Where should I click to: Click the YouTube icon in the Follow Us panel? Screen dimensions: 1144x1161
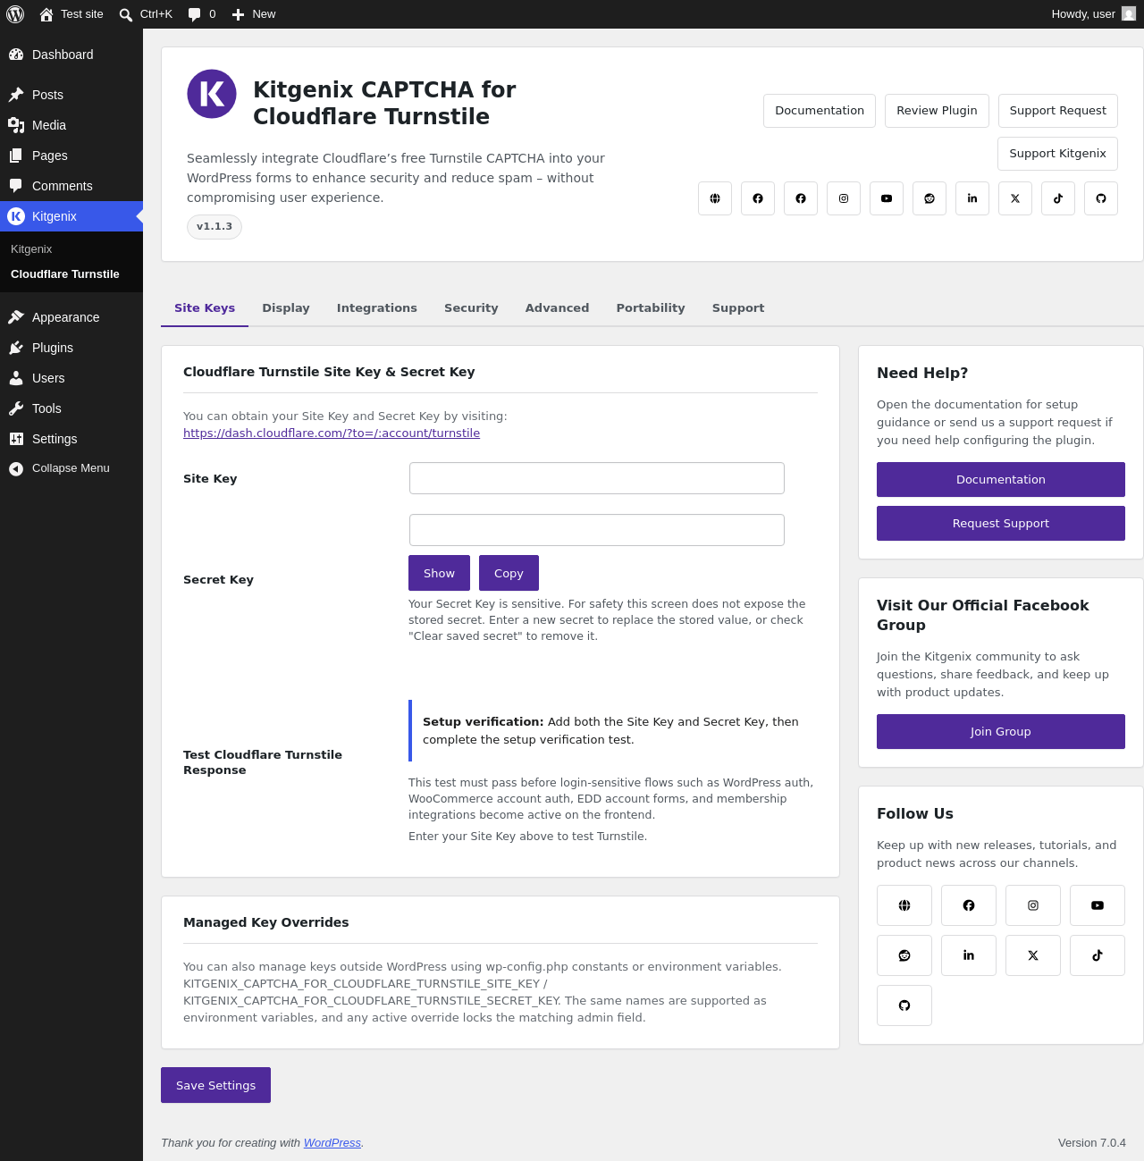click(1098, 905)
